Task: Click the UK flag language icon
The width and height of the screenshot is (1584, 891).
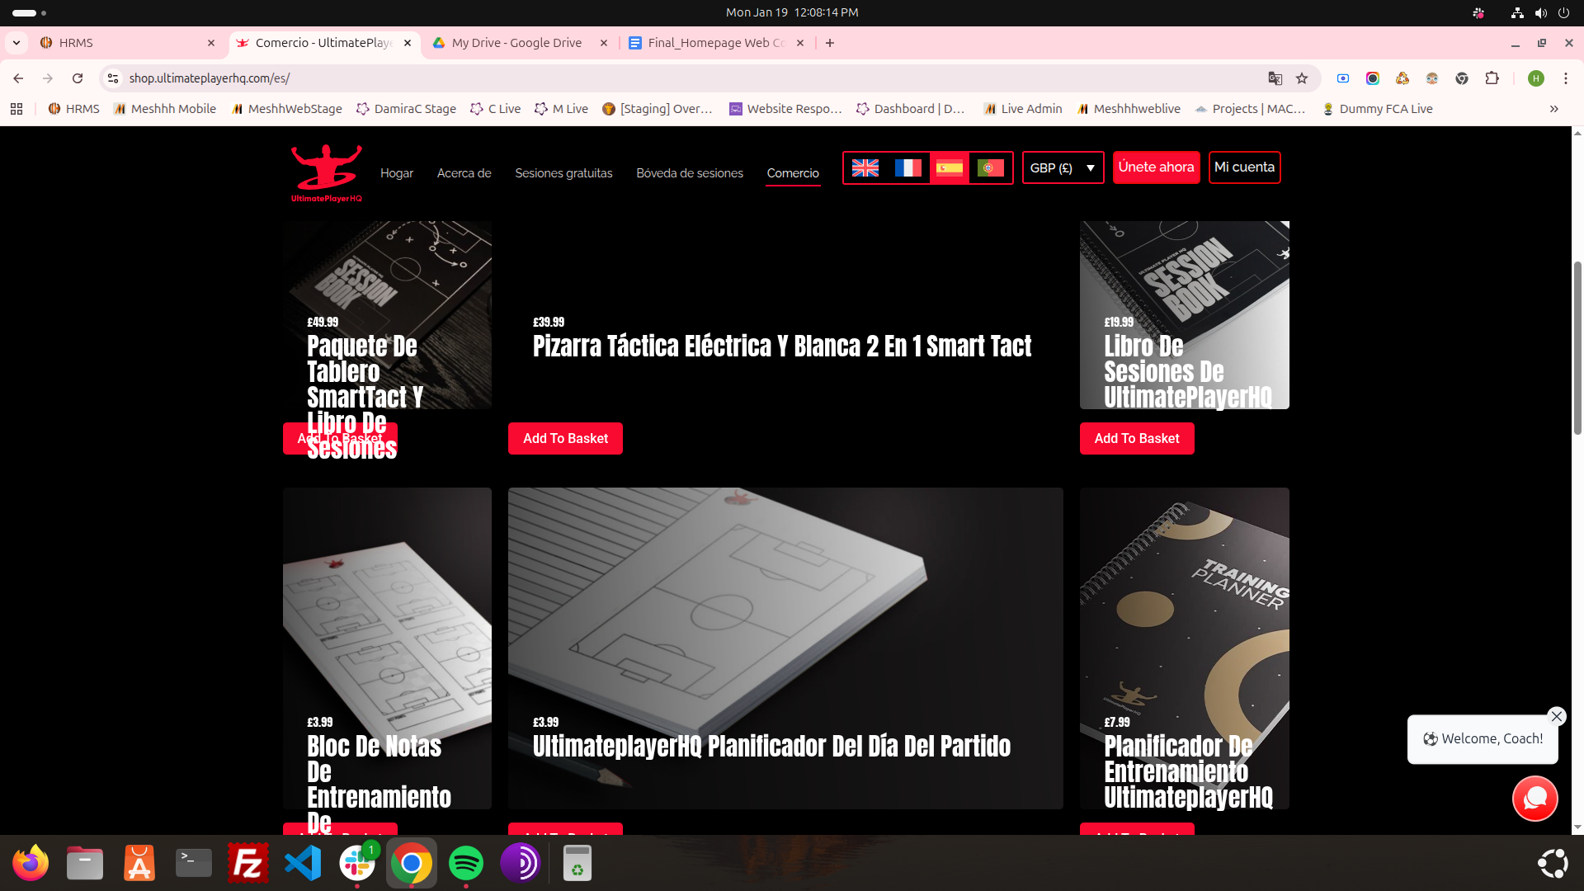Action: pyautogui.click(x=865, y=168)
